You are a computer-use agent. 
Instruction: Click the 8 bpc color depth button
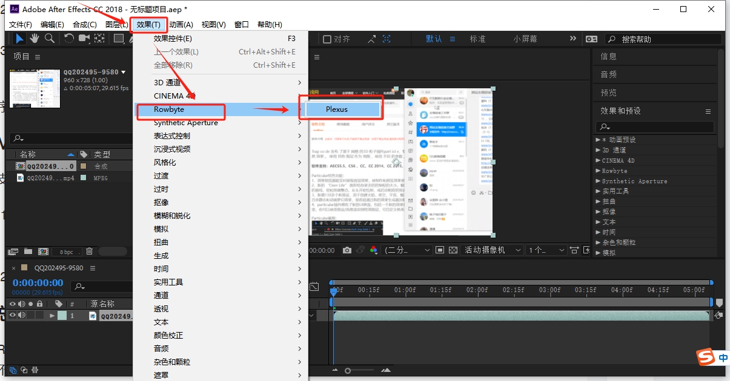click(67, 252)
